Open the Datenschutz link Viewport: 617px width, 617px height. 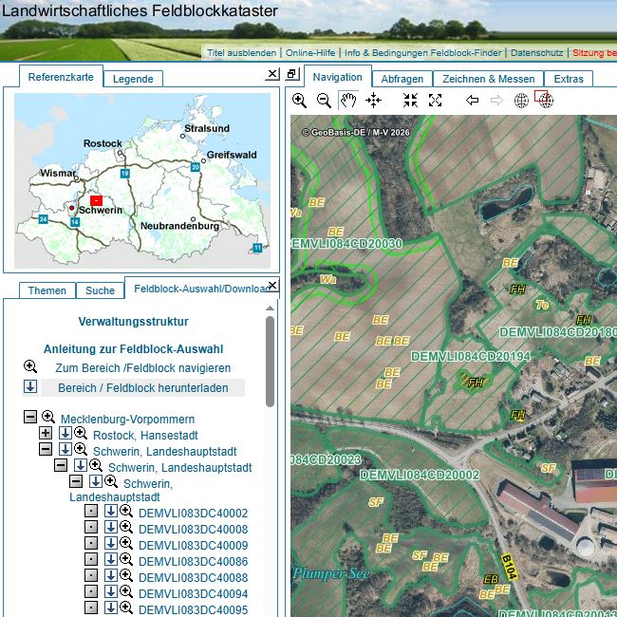click(x=536, y=53)
